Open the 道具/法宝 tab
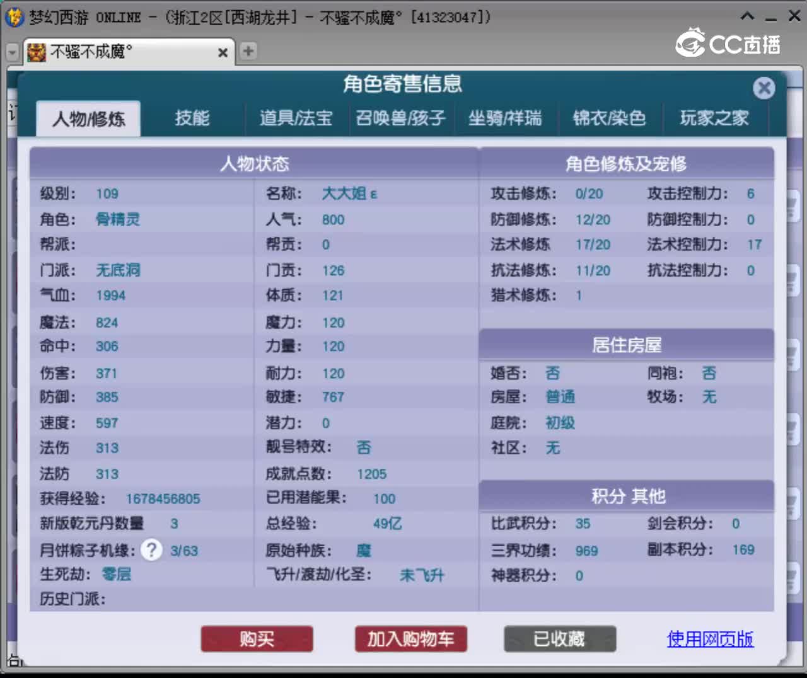This screenshot has height=678, width=807. pos(296,118)
